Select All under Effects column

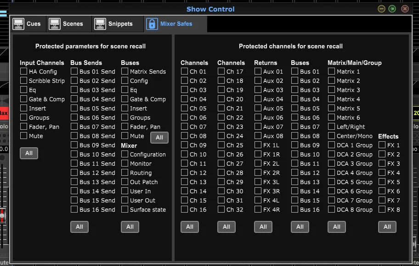pos(387,227)
